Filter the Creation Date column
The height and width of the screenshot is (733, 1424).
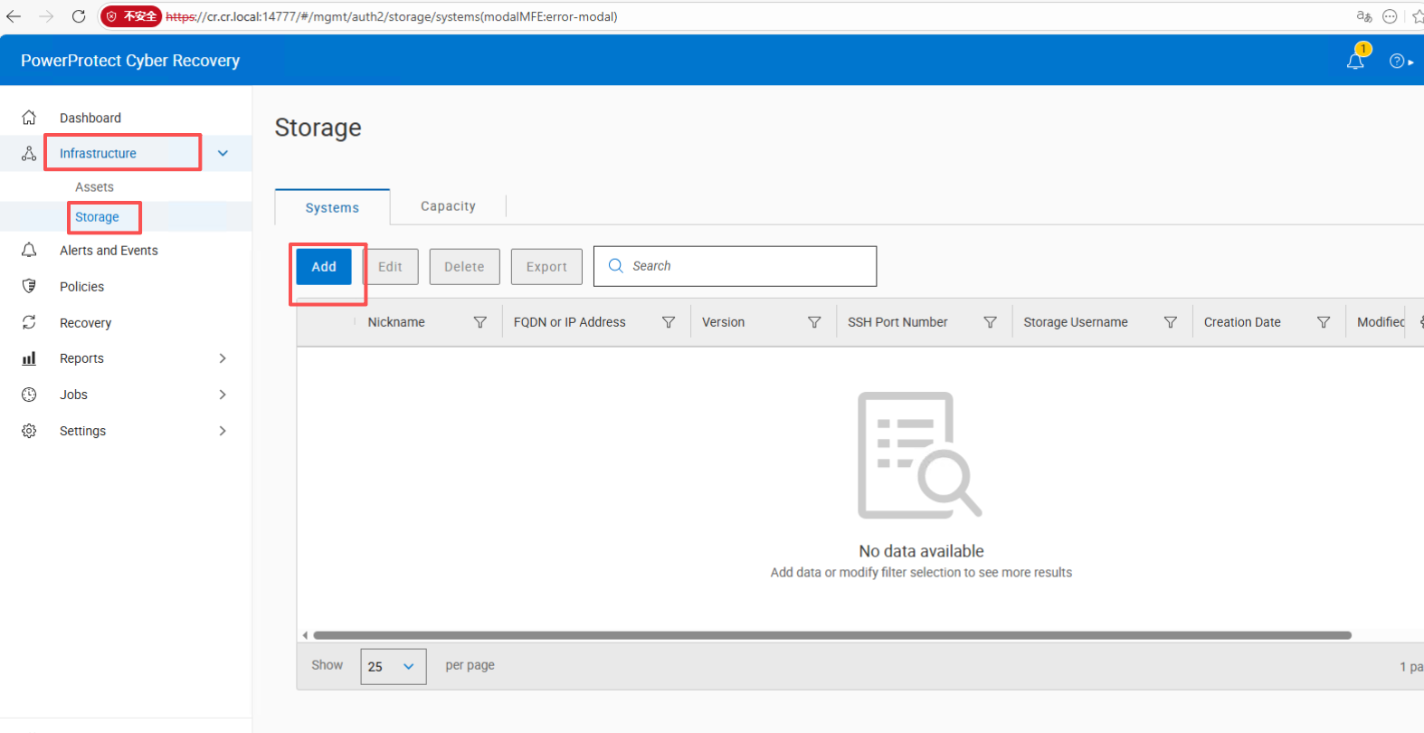point(1324,322)
